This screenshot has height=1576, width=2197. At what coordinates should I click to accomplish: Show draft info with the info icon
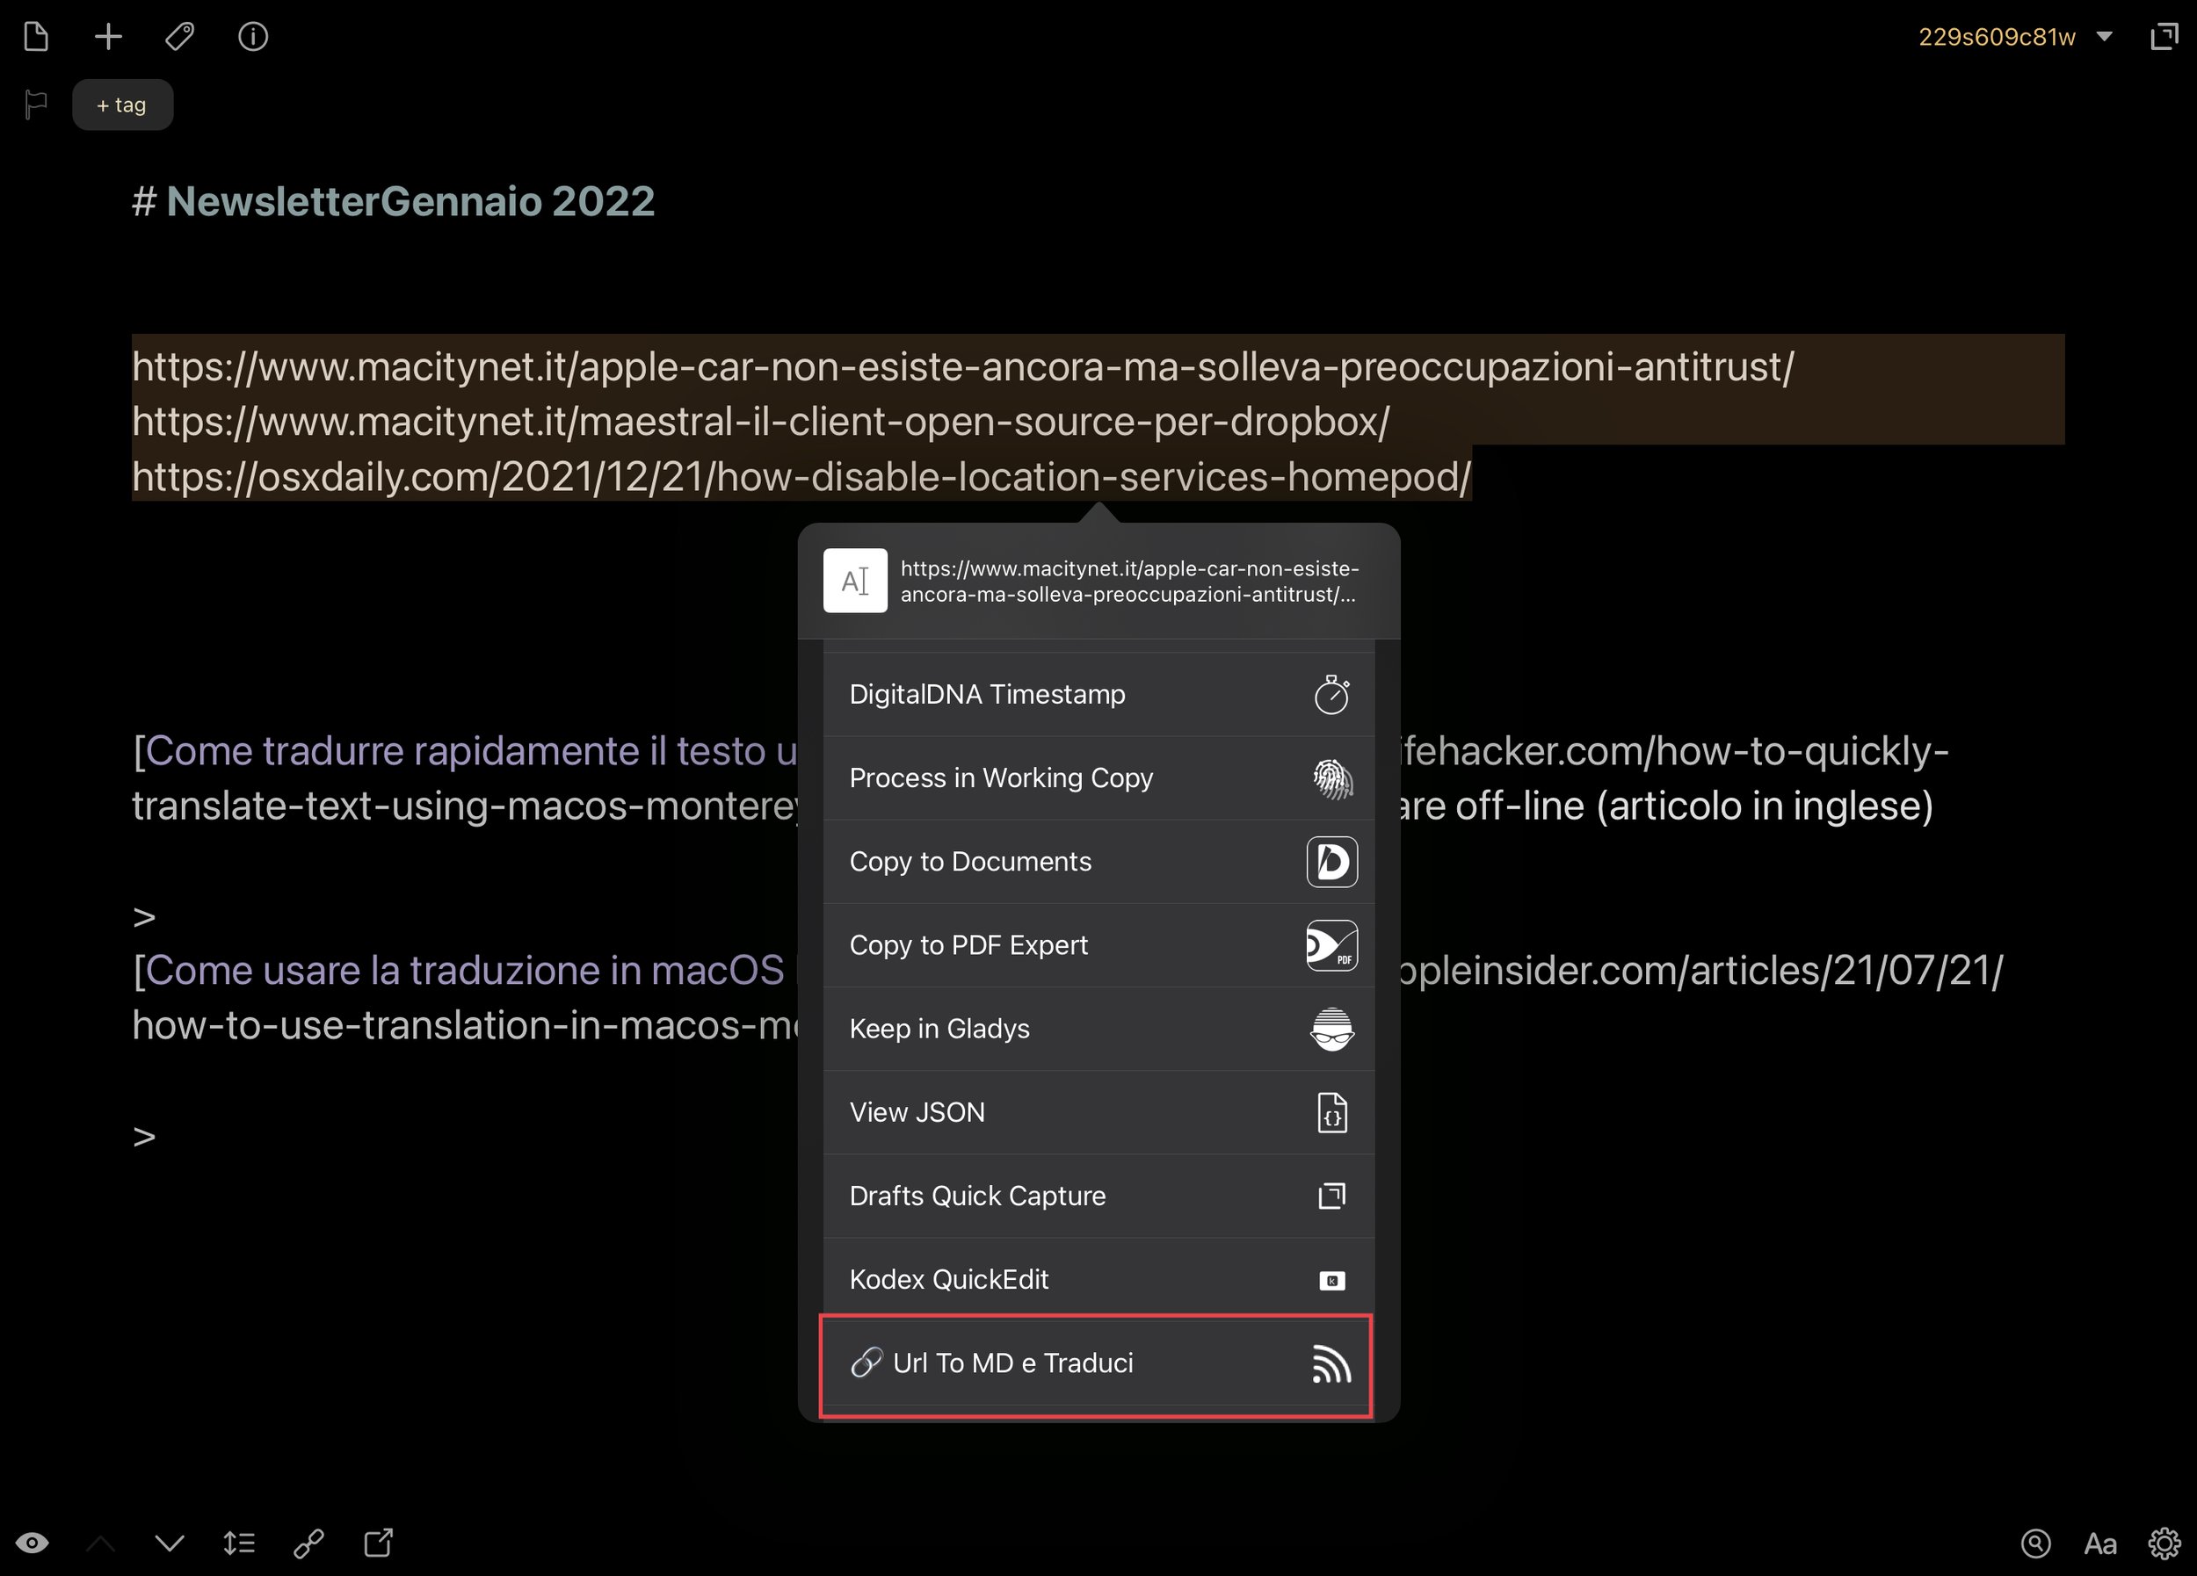tap(253, 37)
